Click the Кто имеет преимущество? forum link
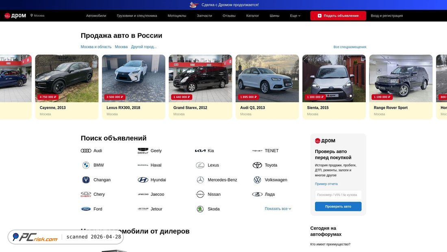Screen dimensions: 447x252 pos(330,244)
